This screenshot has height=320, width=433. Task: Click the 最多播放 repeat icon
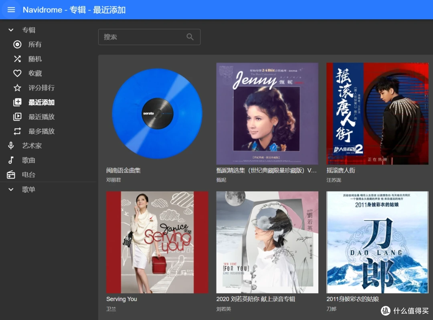tap(17, 131)
